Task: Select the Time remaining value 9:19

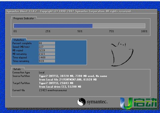Action: [47, 61]
